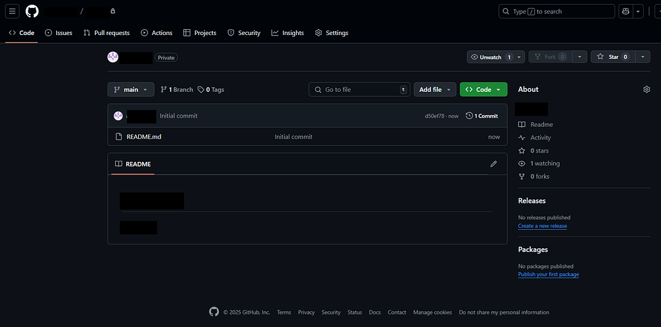This screenshot has height=327, width=661.
Task: Switch to the Issues tab
Action: pos(58,33)
